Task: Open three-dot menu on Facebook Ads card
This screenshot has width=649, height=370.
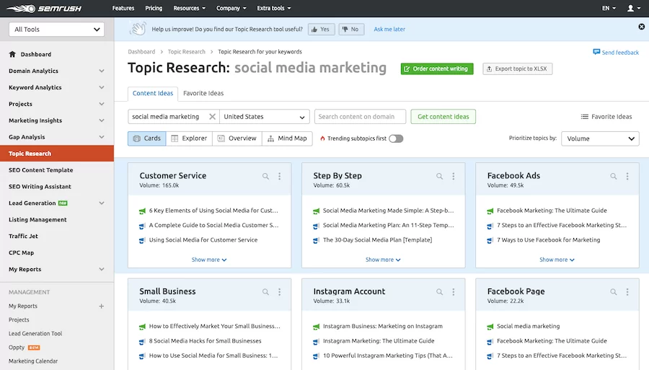Action: point(627,176)
